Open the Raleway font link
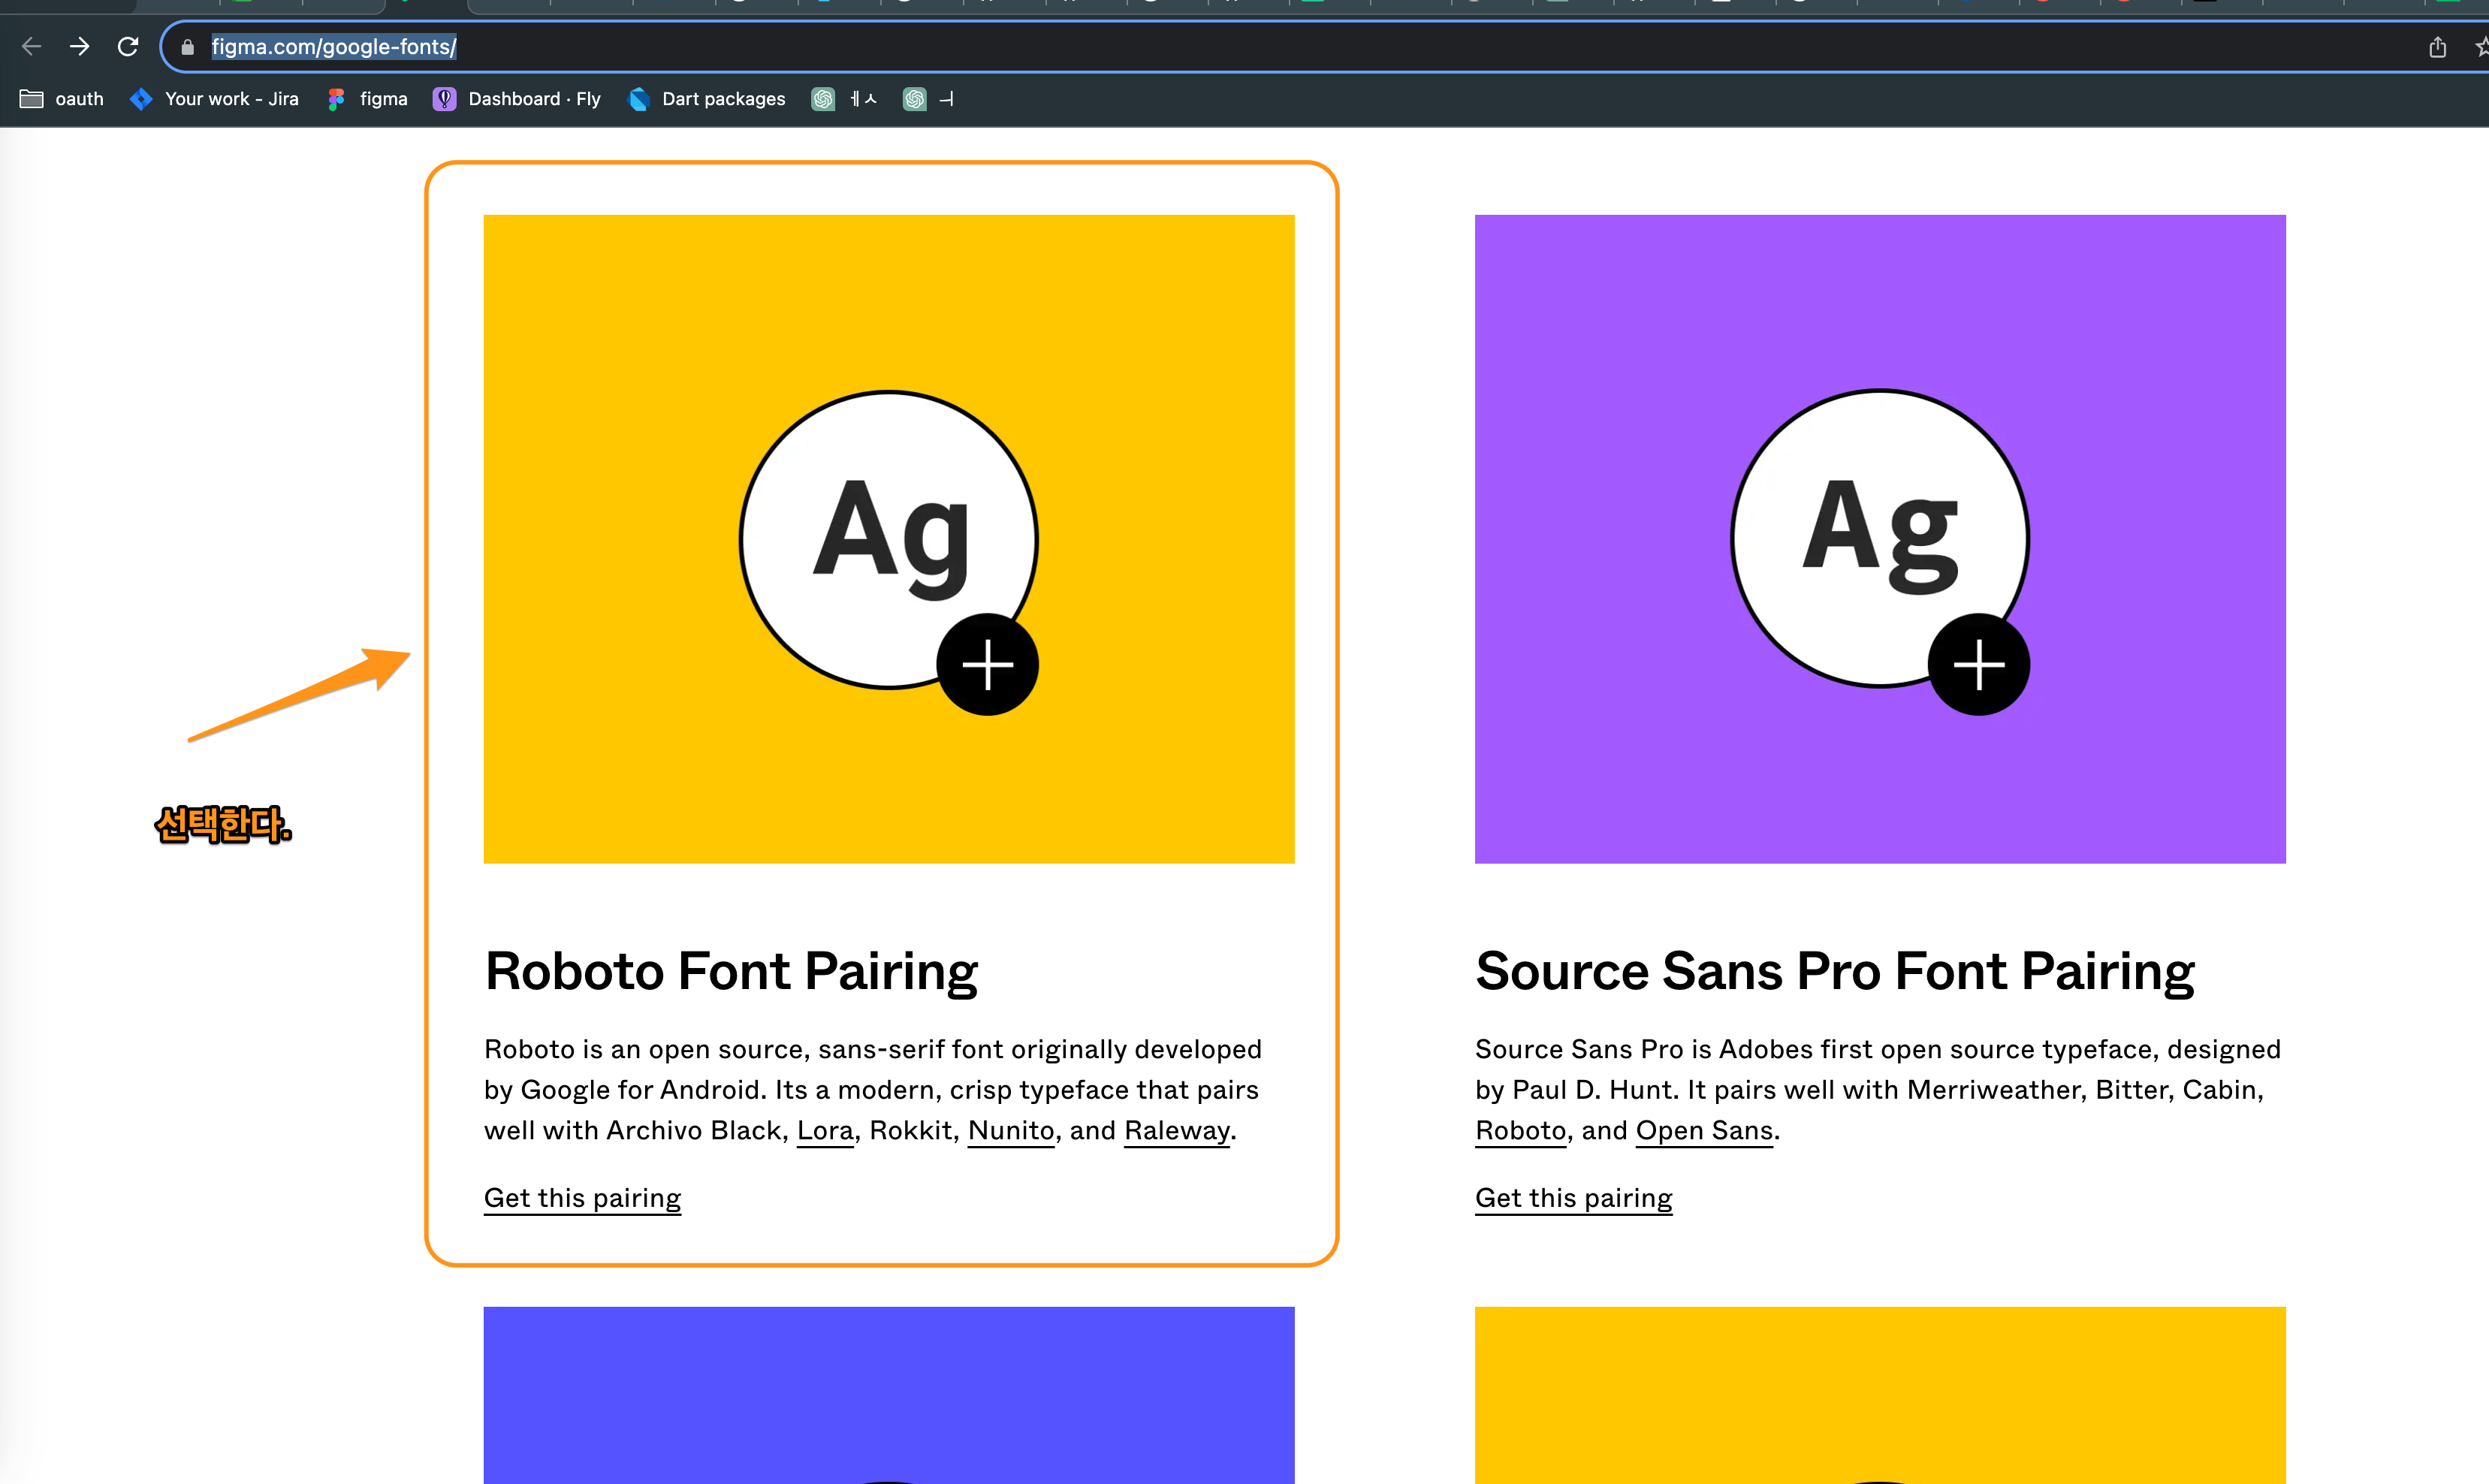Viewport: 2489px width, 1484px height. [1177, 1131]
